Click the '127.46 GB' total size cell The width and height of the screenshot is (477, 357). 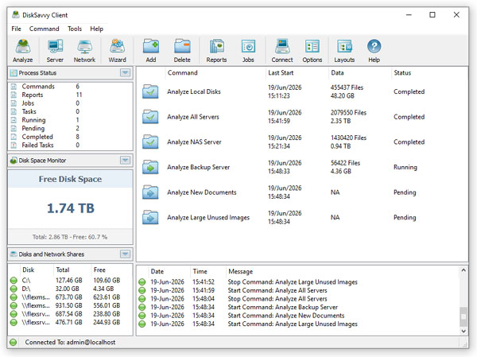coord(68,281)
